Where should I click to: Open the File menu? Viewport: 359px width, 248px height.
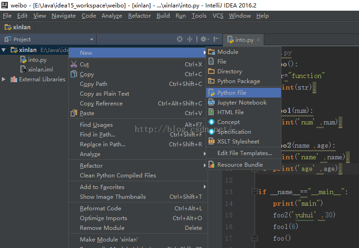coord(7,16)
